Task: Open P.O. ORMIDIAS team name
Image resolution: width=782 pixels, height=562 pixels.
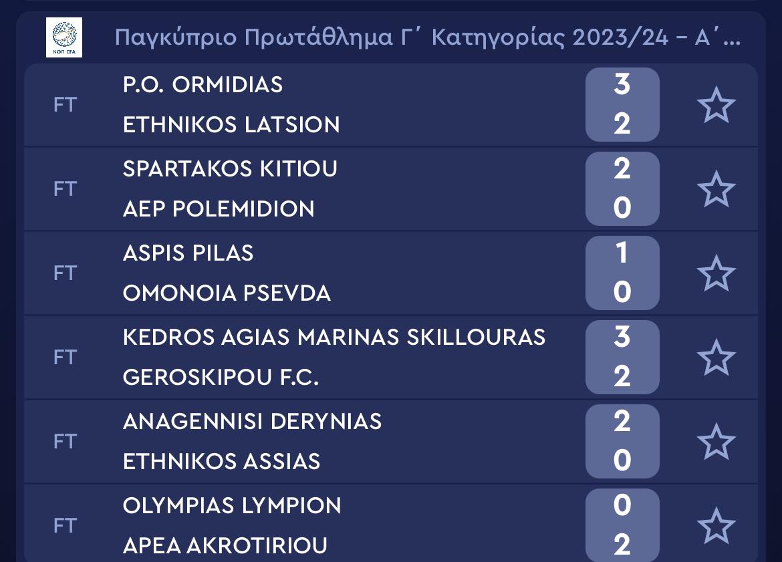Action: [203, 85]
